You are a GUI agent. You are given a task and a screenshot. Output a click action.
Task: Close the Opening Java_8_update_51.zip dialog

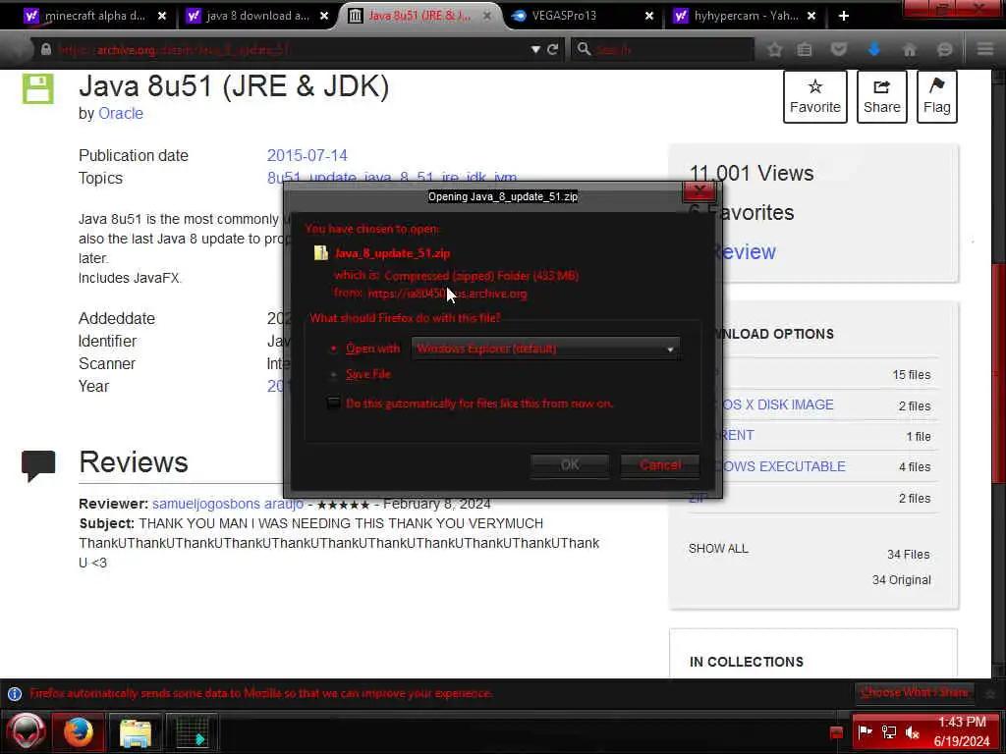click(x=699, y=190)
